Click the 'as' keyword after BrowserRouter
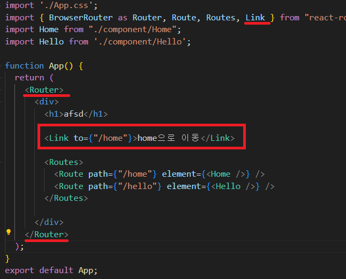This screenshot has width=346, height=279. [x=123, y=18]
